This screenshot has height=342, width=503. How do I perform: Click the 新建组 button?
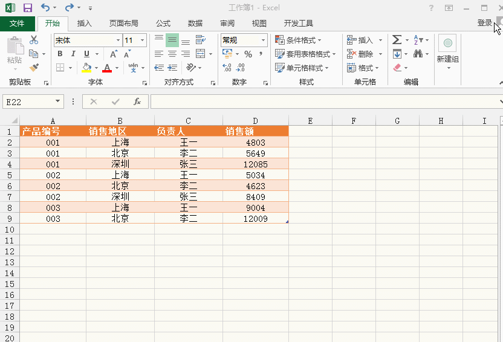[x=447, y=52]
